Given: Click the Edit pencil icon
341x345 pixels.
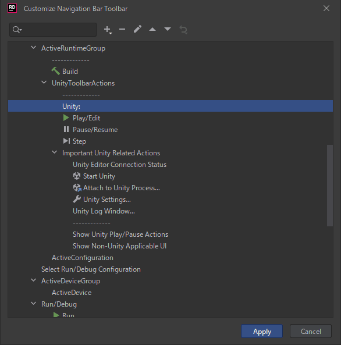Looking at the screenshot, I should [137, 29].
